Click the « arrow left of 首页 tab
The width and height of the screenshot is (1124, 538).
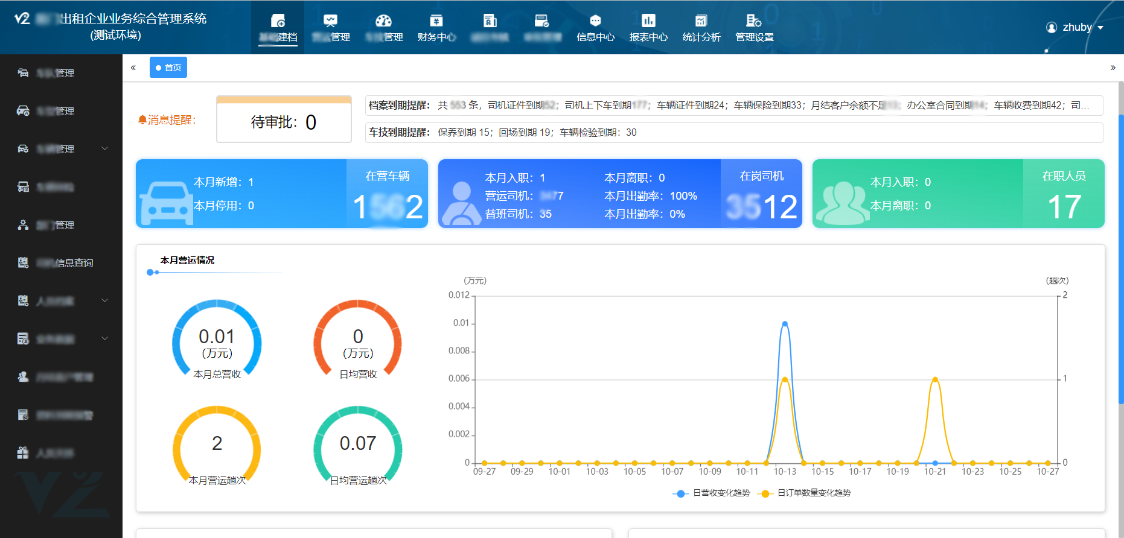click(133, 68)
